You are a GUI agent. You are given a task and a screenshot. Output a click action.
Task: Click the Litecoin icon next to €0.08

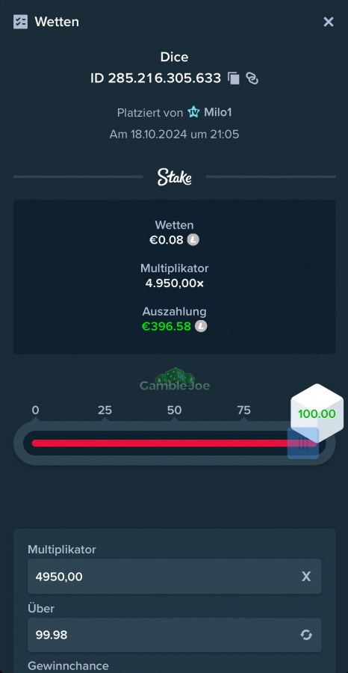click(193, 240)
